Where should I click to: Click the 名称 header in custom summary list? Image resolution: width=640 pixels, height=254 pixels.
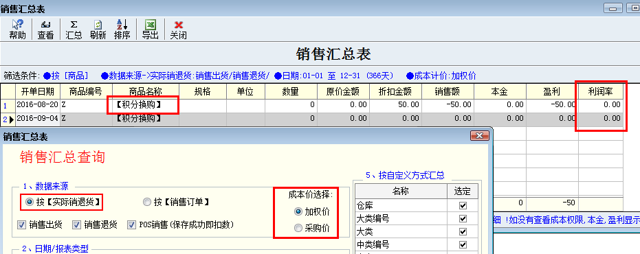pos(401,191)
